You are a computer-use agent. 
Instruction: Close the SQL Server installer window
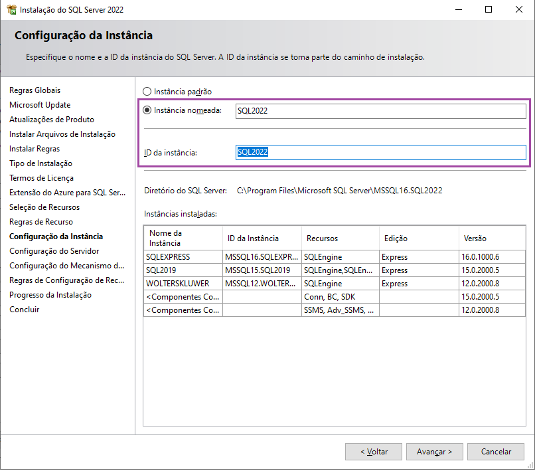pos(519,9)
